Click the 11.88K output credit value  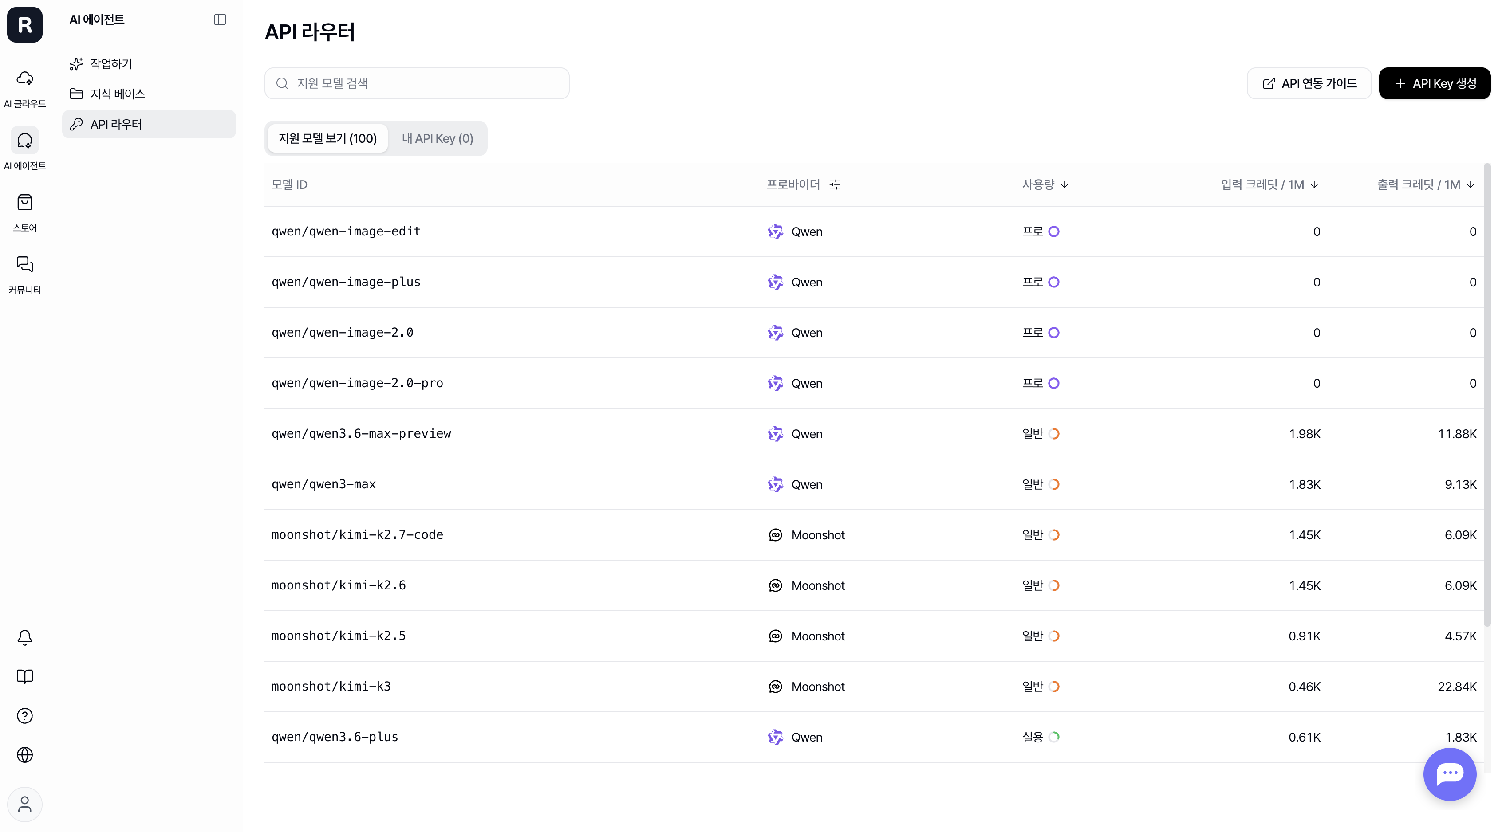pos(1457,434)
